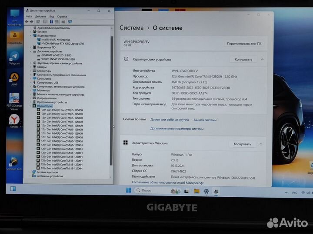Open the Действие menu
The width and height of the screenshot is (313, 234).
(40, 16)
